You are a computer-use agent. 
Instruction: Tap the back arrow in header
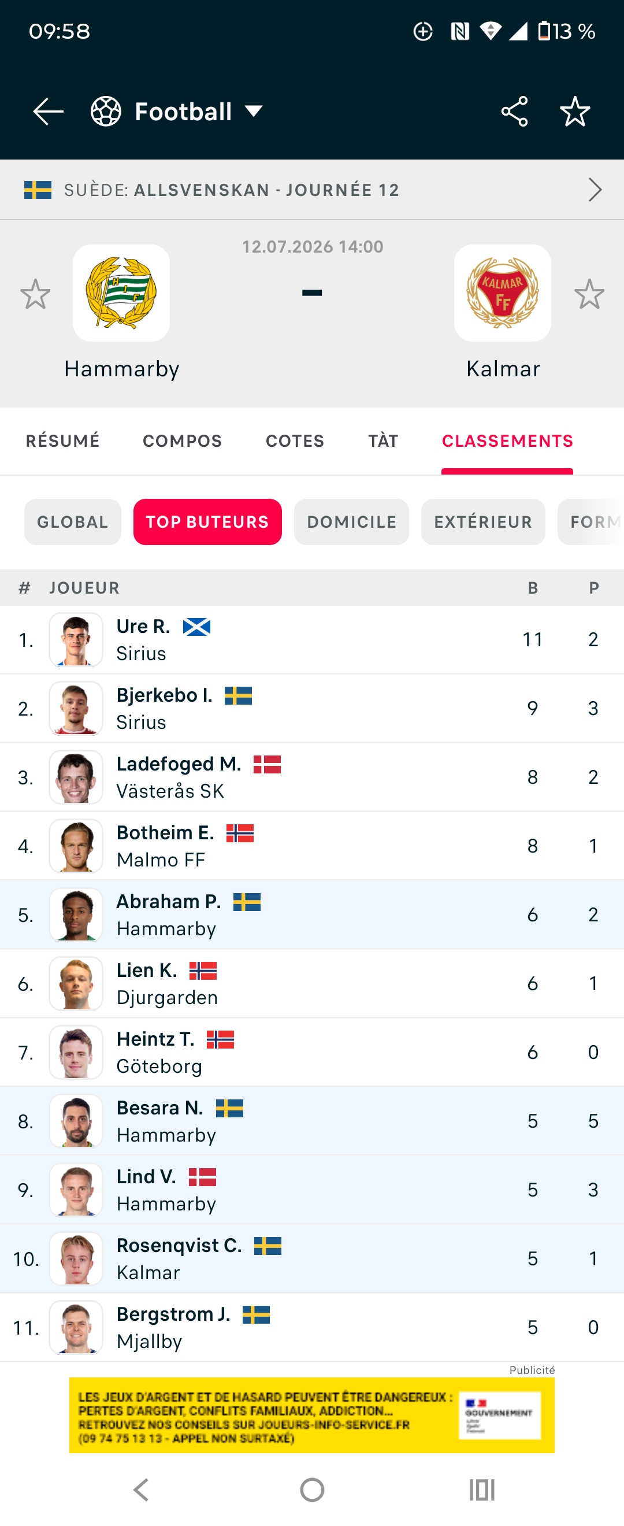click(48, 112)
